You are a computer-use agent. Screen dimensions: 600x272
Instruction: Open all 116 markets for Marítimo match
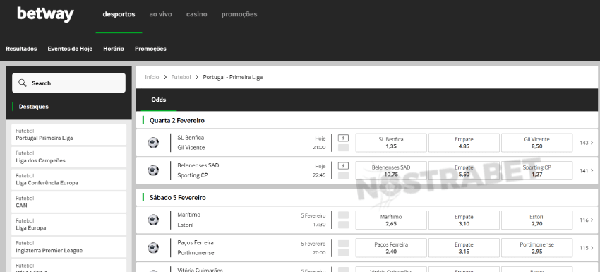(586, 220)
